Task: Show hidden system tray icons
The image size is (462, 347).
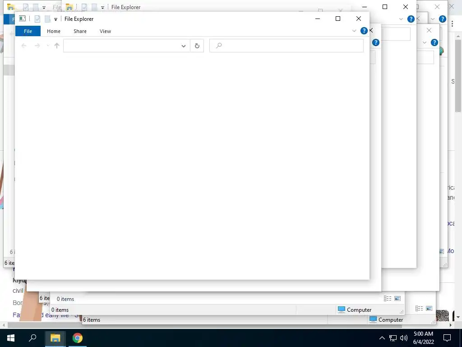Action: pos(382,338)
